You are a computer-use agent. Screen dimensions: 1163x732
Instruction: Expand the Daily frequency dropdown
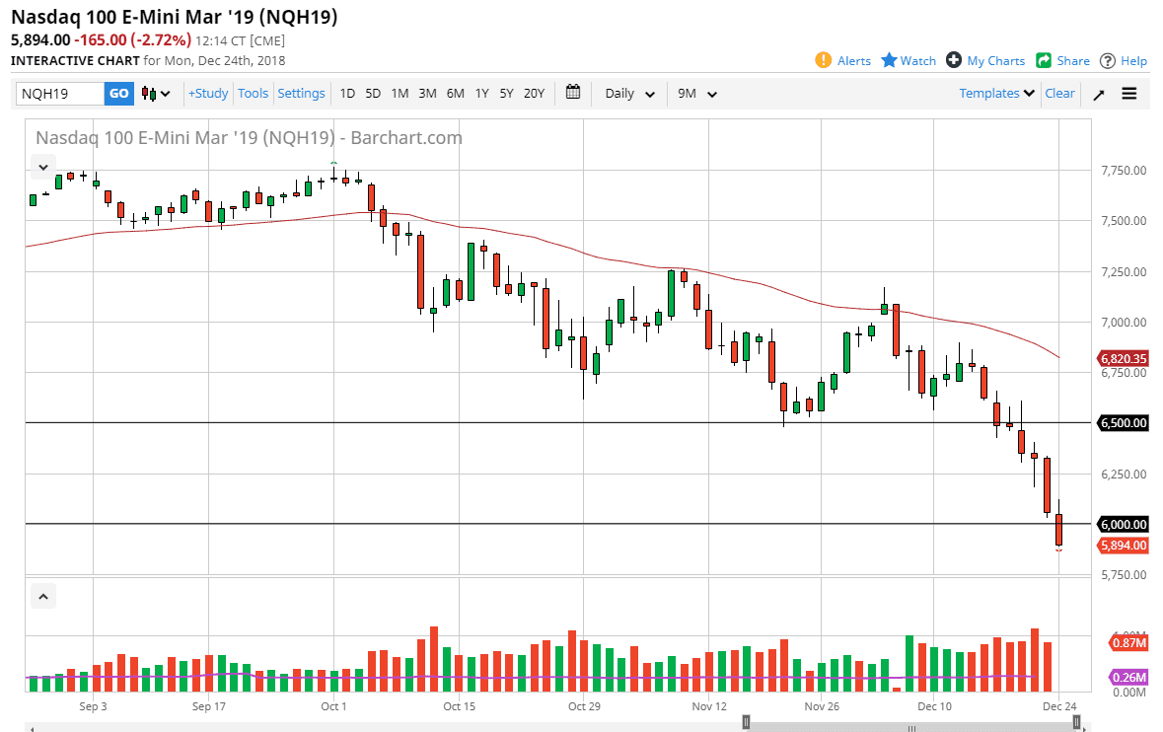(x=630, y=94)
